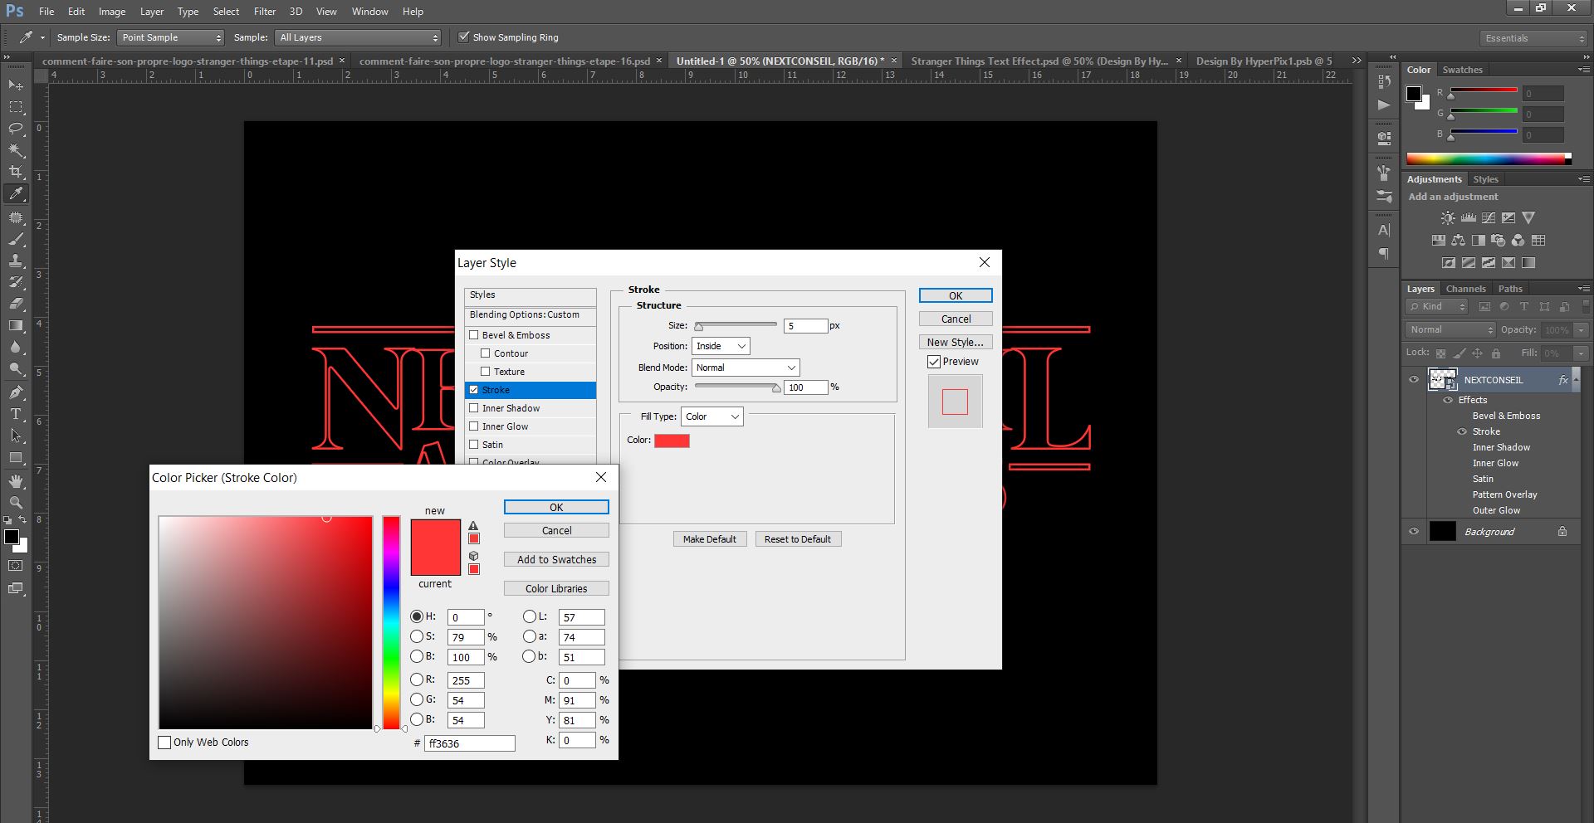Screen dimensions: 1594x823
Task: Select the Rectangular Marquee tool
Action: coord(16,107)
